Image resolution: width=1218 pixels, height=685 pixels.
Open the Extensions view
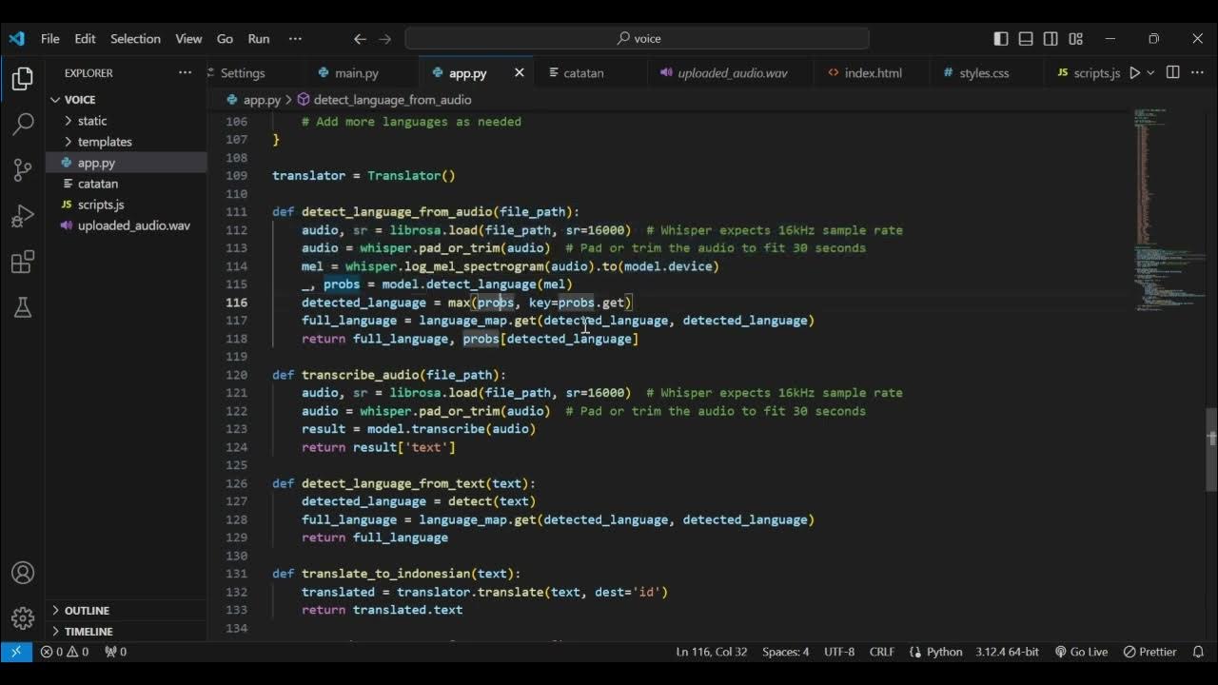coord(23,262)
